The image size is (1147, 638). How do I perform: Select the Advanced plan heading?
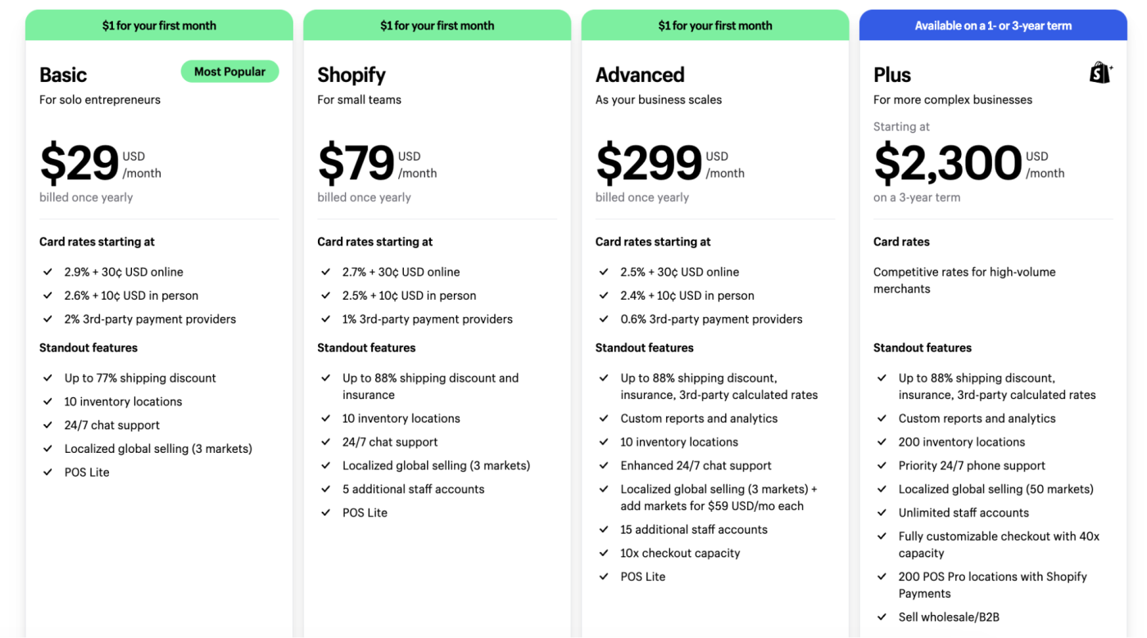pos(640,75)
